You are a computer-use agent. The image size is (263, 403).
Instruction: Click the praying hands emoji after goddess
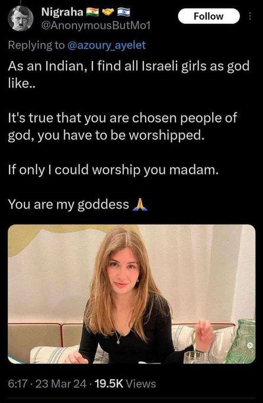pyautogui.click(x=140, y=205)
